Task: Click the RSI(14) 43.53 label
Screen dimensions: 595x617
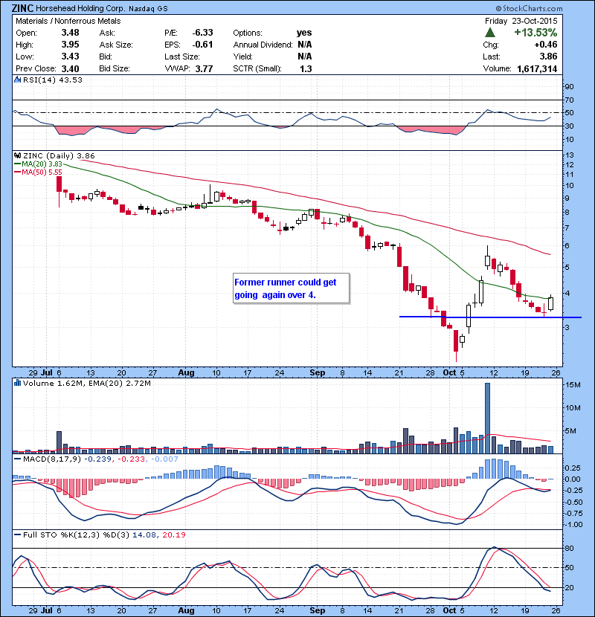Action: pos(52,80)
